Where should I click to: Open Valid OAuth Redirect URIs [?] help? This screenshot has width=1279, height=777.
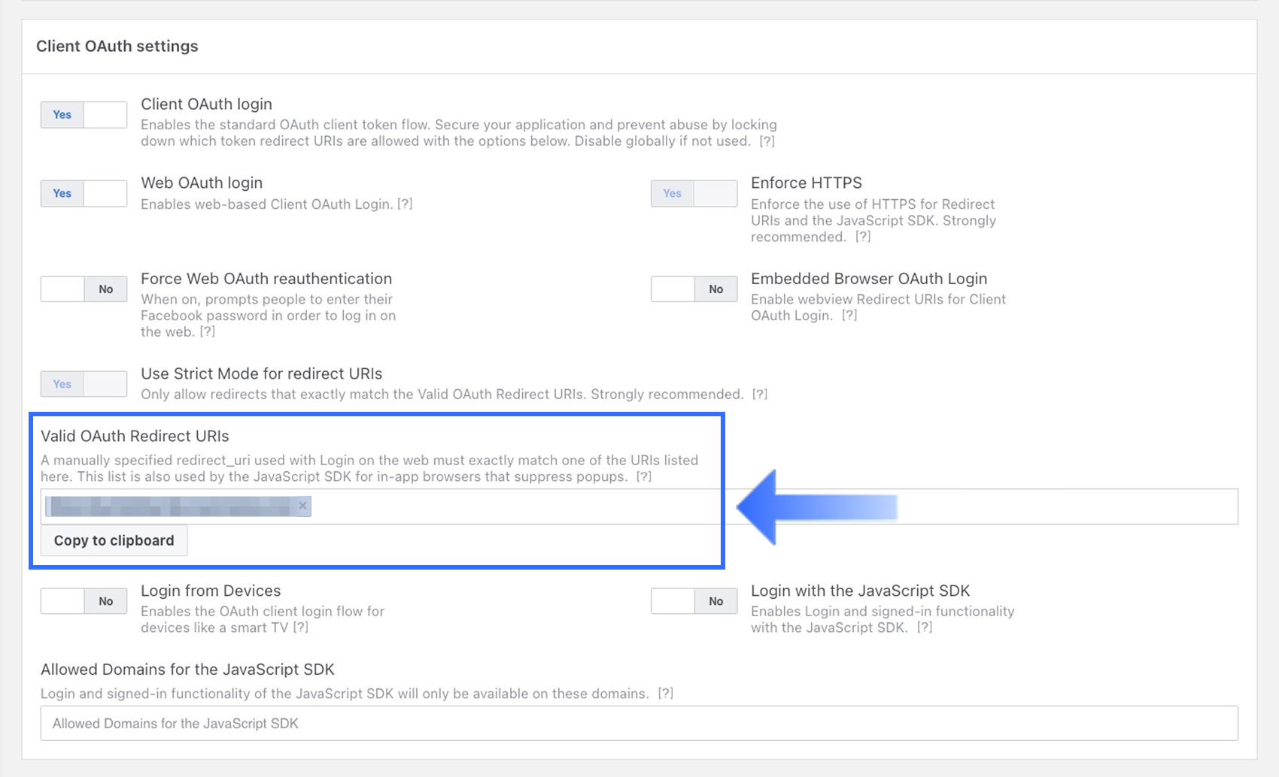[644, 476]
